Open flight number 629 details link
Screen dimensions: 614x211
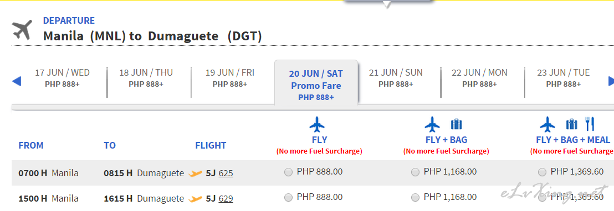(x=226, y=199)
